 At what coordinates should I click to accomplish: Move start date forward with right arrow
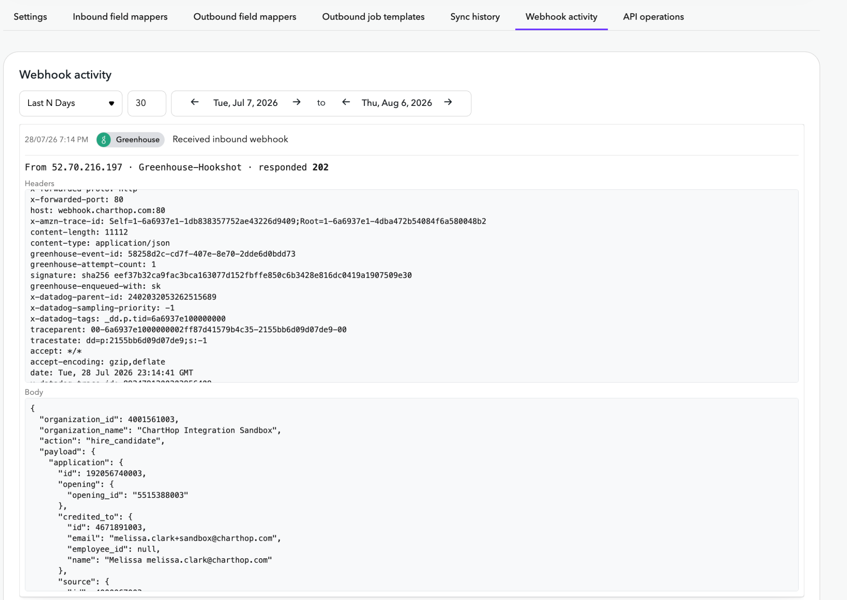click(297, 102)
